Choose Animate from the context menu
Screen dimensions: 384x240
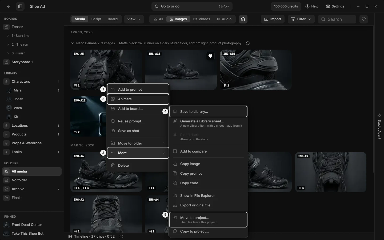(x=138, y=99)
